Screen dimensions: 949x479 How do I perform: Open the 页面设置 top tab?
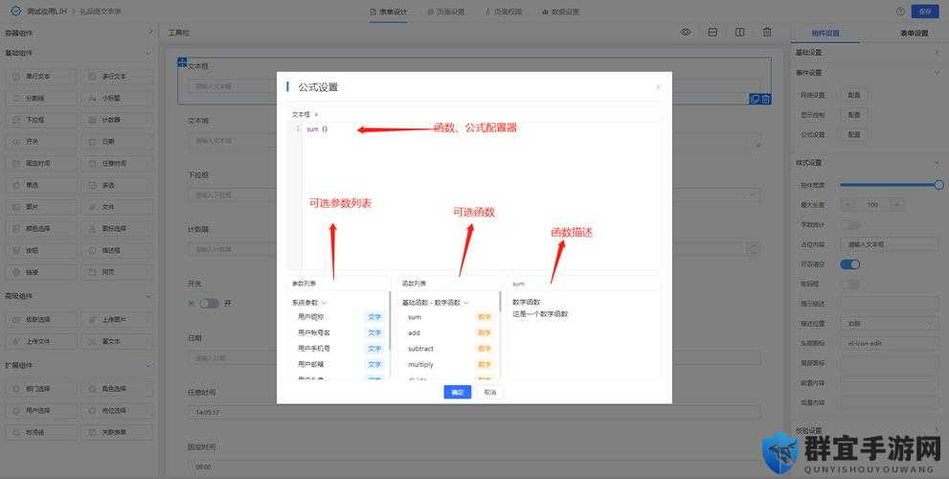(x=445, y=11)
